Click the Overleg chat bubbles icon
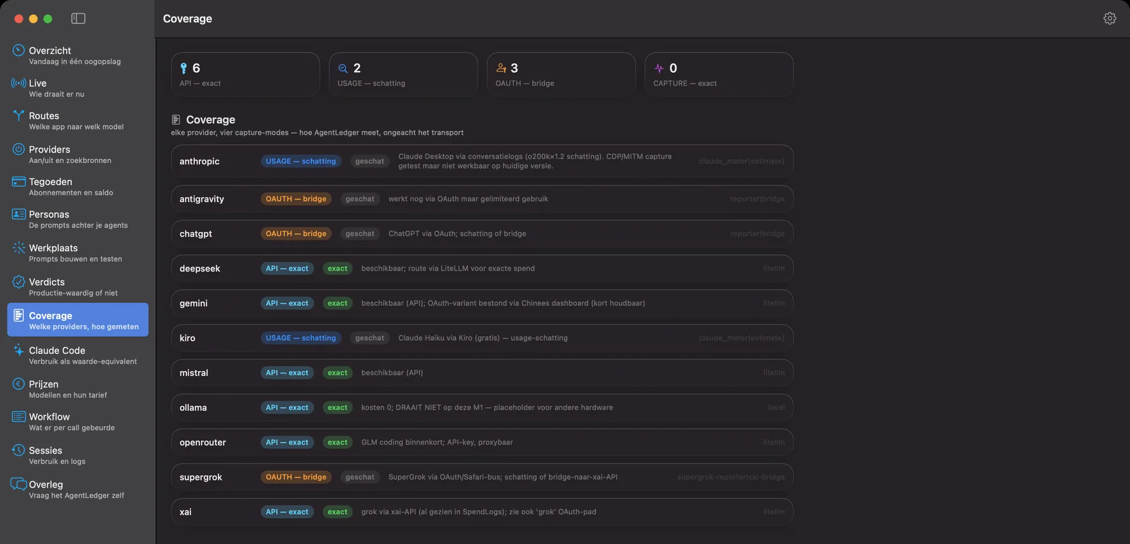The height and width of the screenshot is (544, 1130). tap(19, 484)
